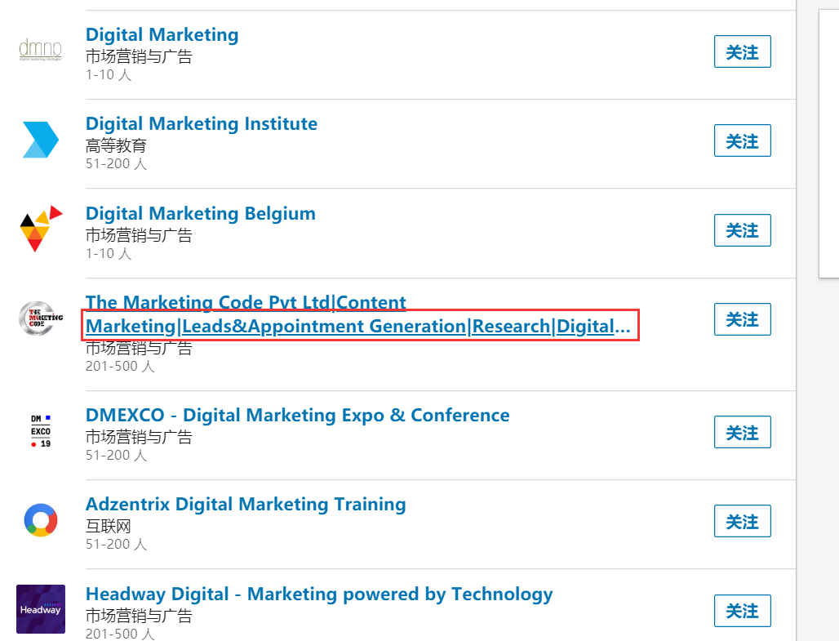Click the purple Headway logo

(40, 609)
